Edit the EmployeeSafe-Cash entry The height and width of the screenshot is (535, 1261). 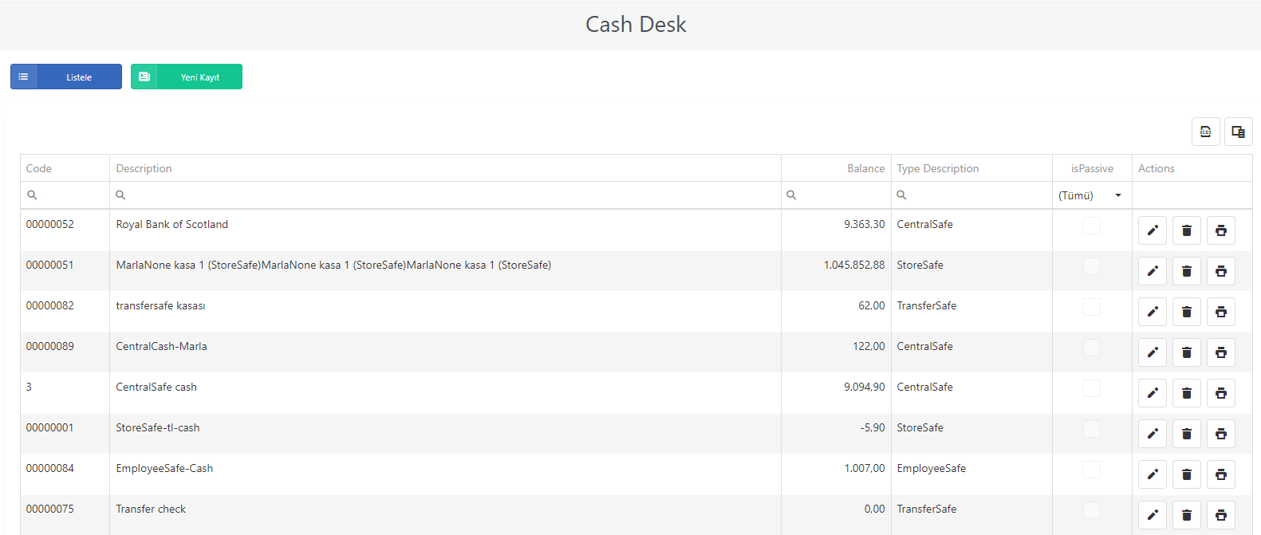point(1153,474)
